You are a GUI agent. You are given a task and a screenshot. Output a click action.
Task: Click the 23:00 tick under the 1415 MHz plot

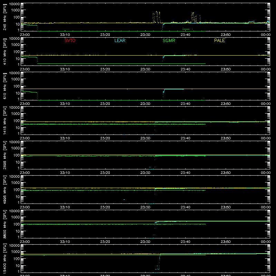point(25,138)
